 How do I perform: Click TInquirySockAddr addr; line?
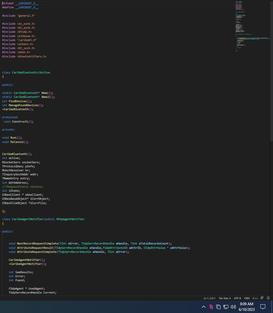coord(20,174)
